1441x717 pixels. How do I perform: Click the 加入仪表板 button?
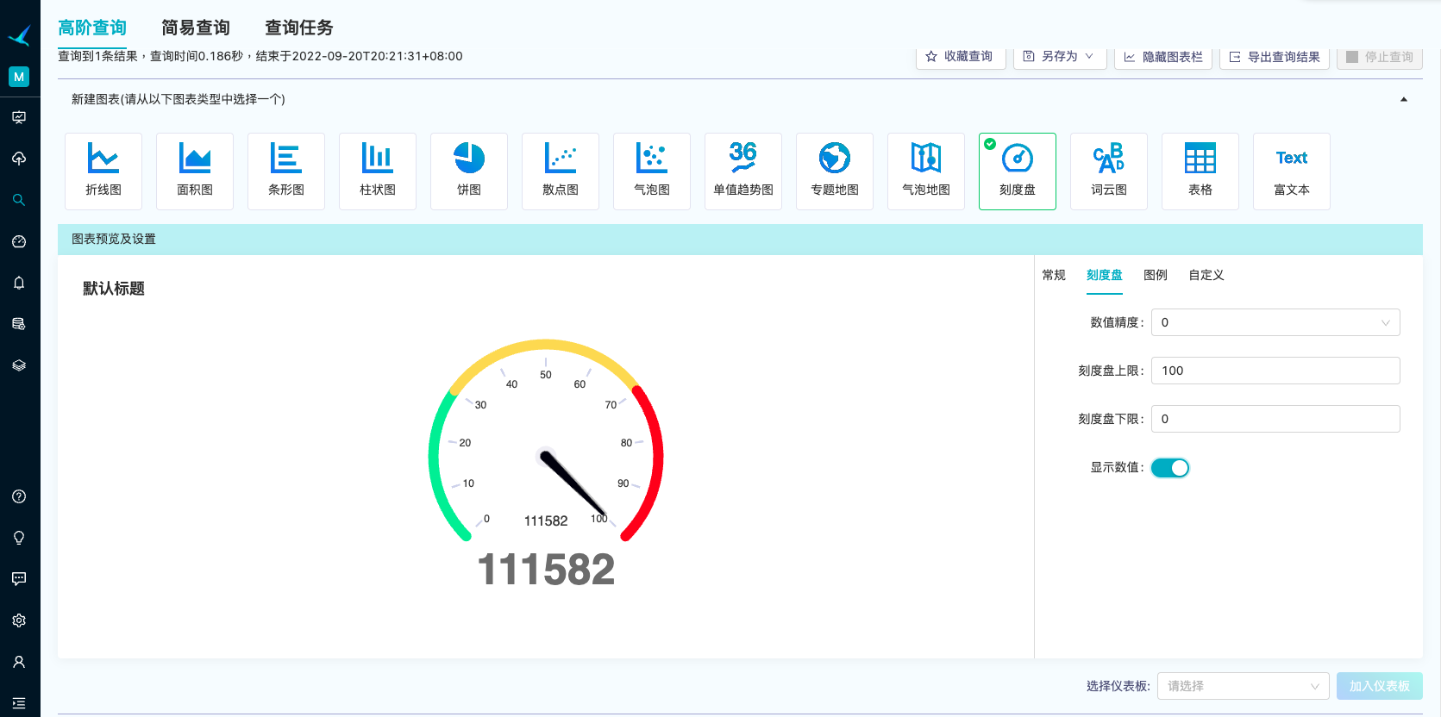pyautogui.click(x=1380, y=686)
